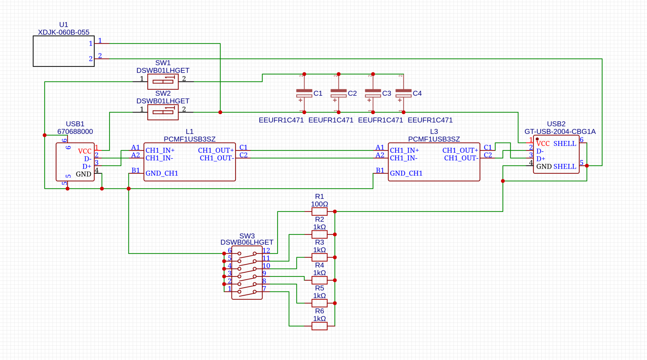Screen dimensions: 647x360
Task: Click the 100Ω value label of R1
Action: (319, 204)
